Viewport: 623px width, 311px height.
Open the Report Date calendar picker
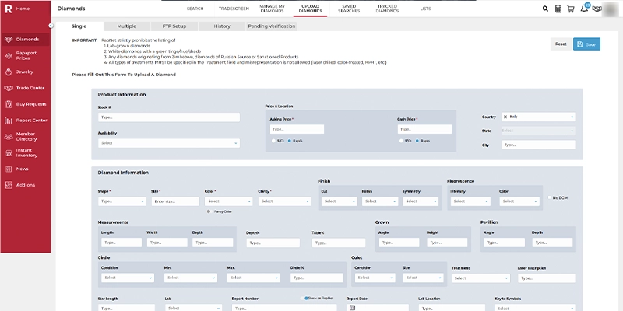(x=351, y=308)
